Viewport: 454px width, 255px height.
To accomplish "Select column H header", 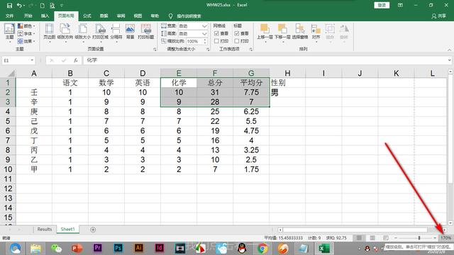I will (287, 73).
